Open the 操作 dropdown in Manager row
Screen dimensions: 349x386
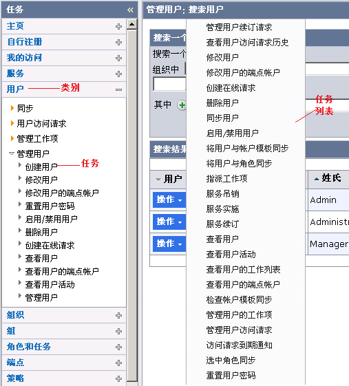pos(169,244)
